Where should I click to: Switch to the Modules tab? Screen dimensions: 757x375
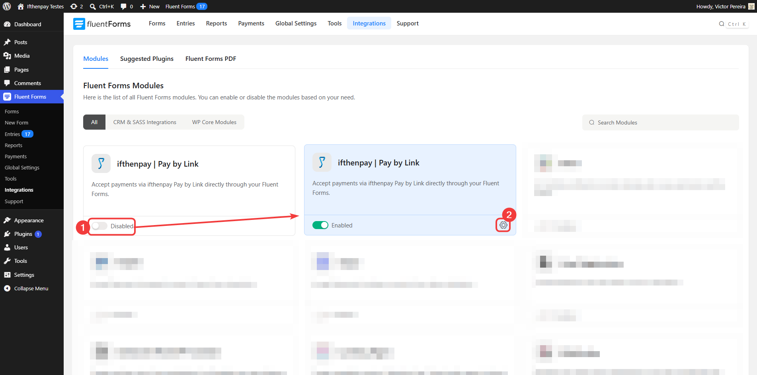[x=96, y=58]
